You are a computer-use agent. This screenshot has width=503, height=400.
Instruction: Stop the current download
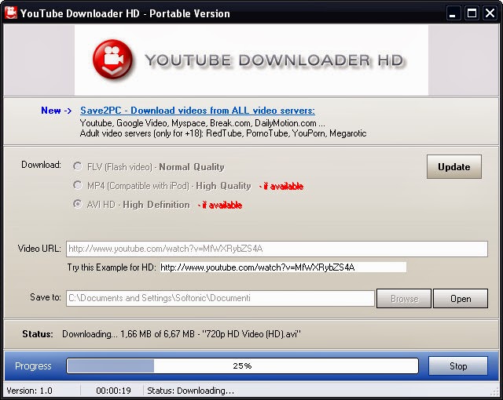(458, 365)
